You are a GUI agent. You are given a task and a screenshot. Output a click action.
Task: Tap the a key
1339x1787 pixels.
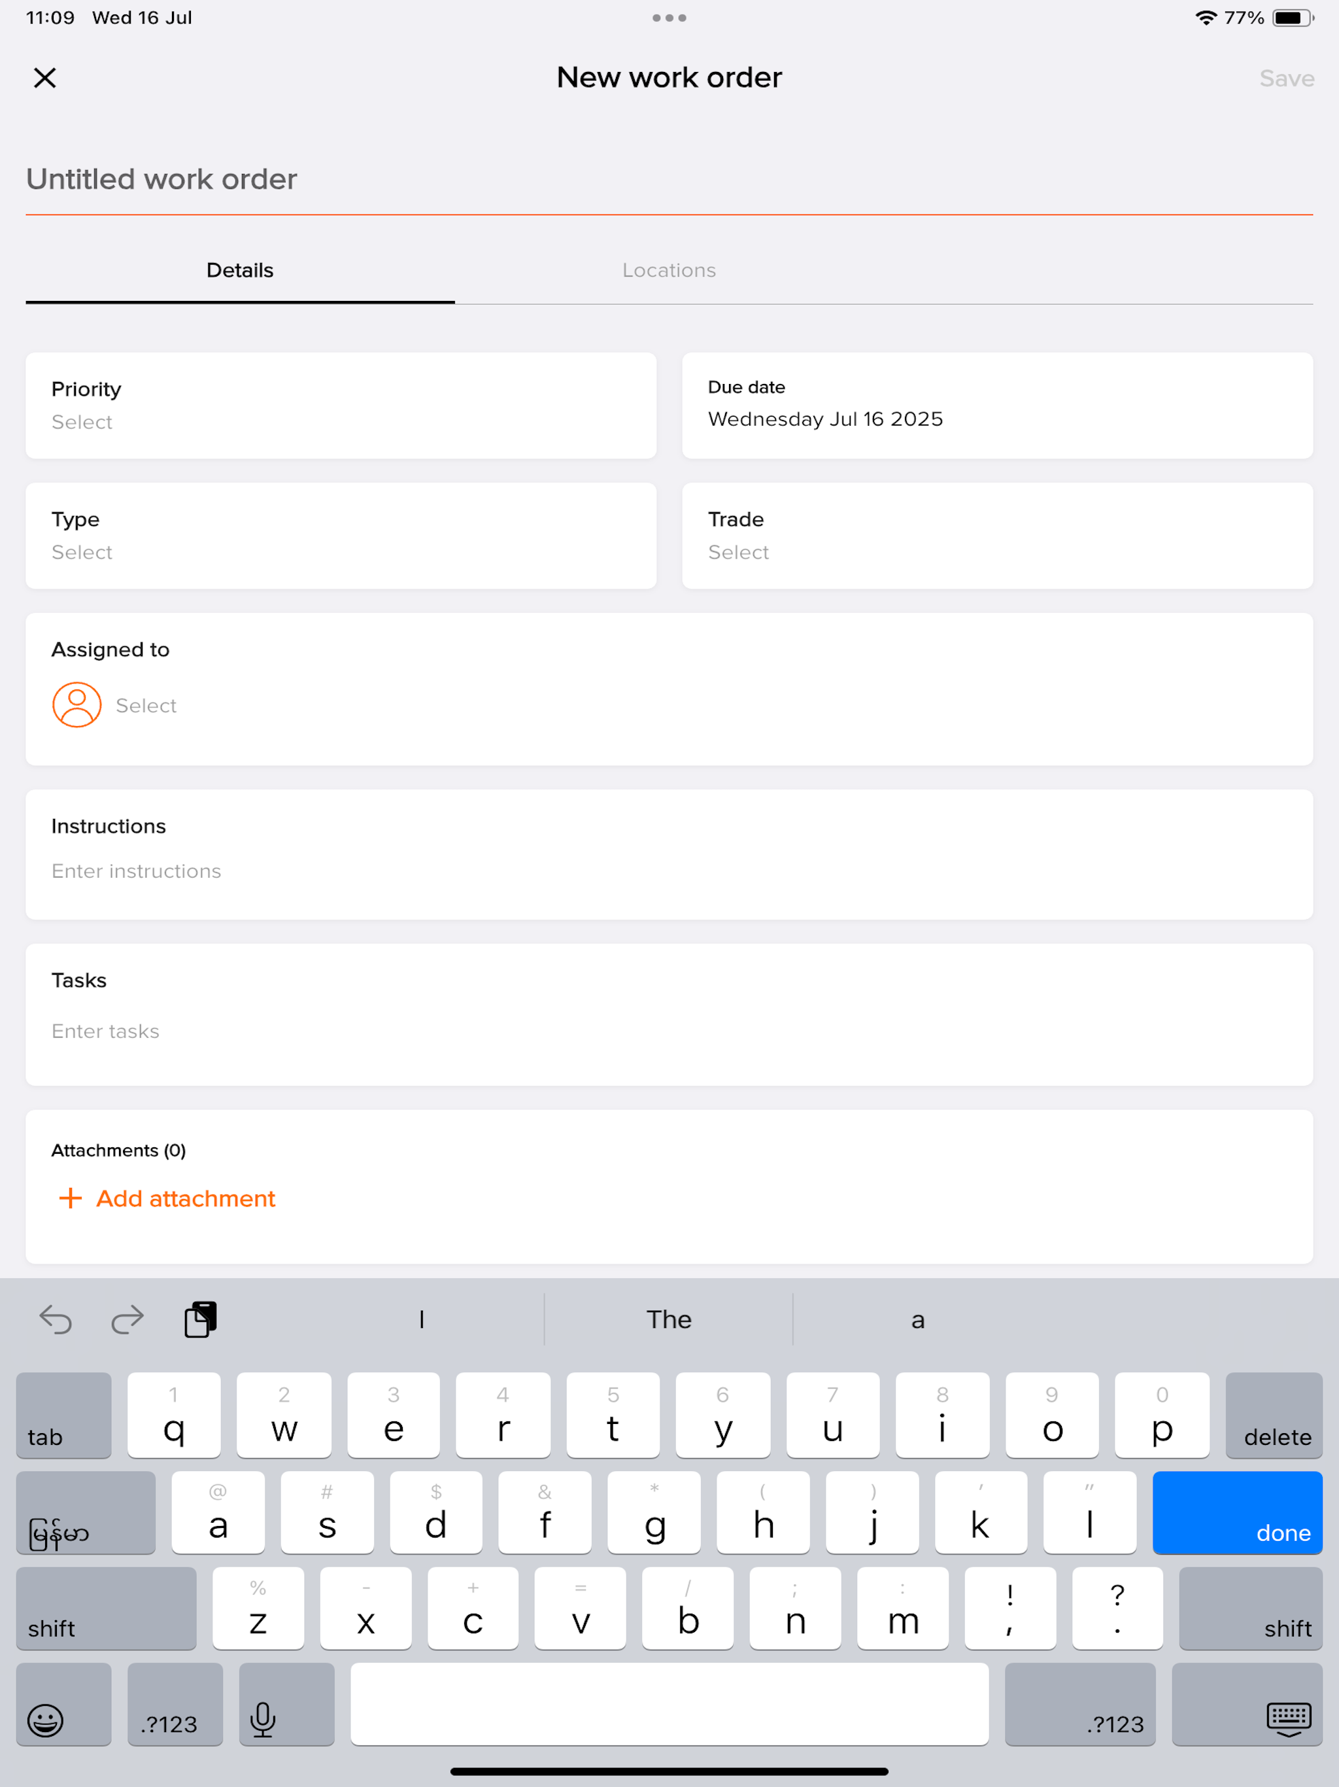[218, 1512]
